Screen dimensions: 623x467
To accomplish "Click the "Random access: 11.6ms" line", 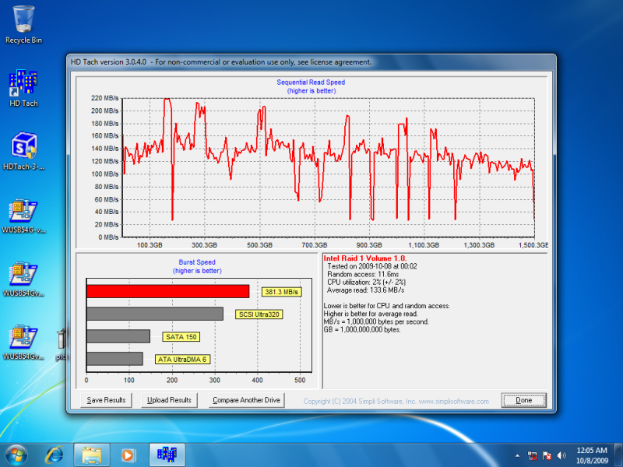I will 363,274.
